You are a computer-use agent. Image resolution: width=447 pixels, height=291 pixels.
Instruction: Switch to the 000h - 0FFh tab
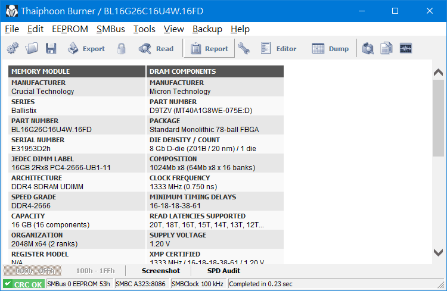coord(33,271)
